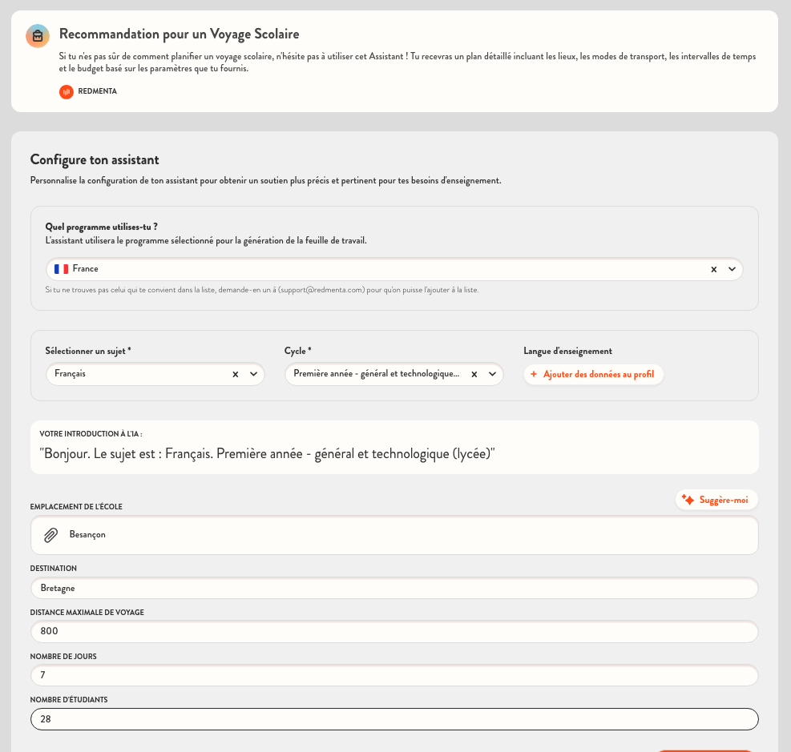Click the orange Redmenta logo icon
This screenshot has height=752, width=791.
tap(67, 91)
